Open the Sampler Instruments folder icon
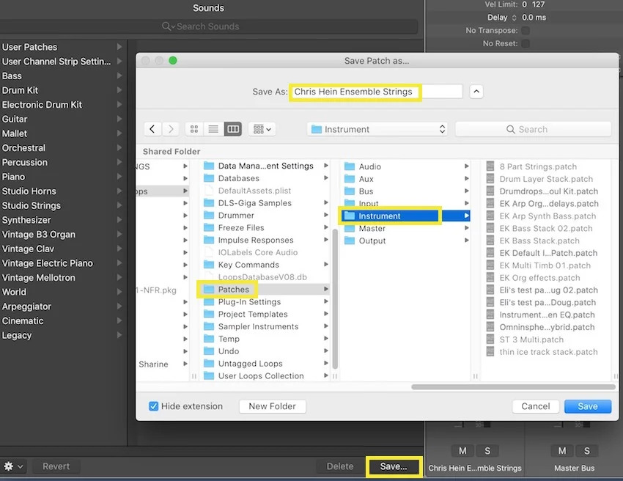The width and height of the screenshot is (623, 481). [x=209, y=326]
